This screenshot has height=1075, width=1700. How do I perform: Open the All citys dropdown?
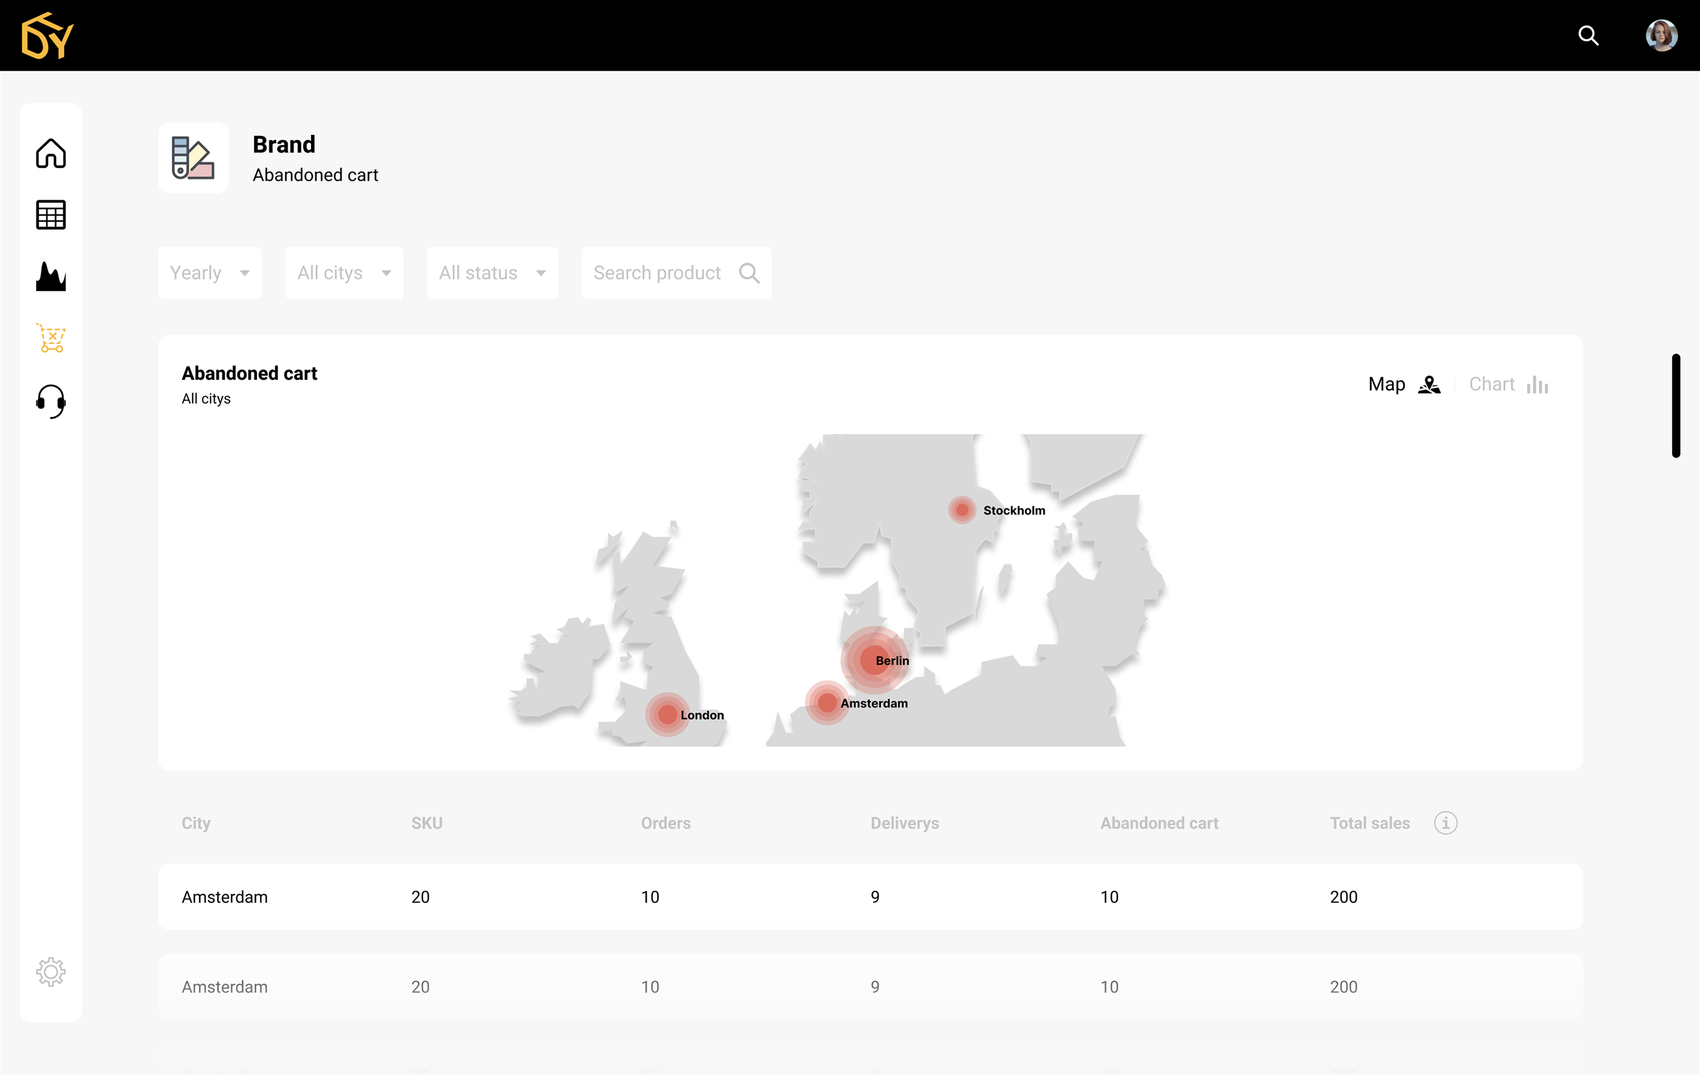point(344,273)
